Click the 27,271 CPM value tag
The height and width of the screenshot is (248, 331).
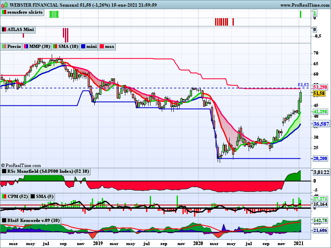click(x=320, y=199)
